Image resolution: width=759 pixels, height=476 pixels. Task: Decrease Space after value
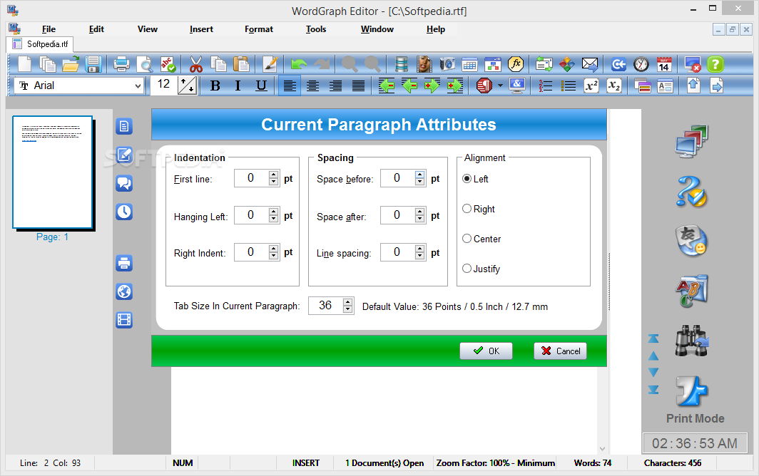pyautogui.click(x=420, y=219)
